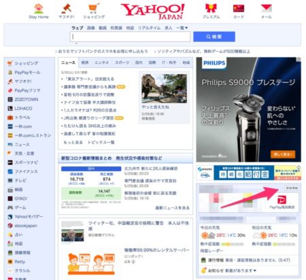Click the PayPayフリマ sidebar icon
This screenshot has height=280, width=306.
[10, 90]
